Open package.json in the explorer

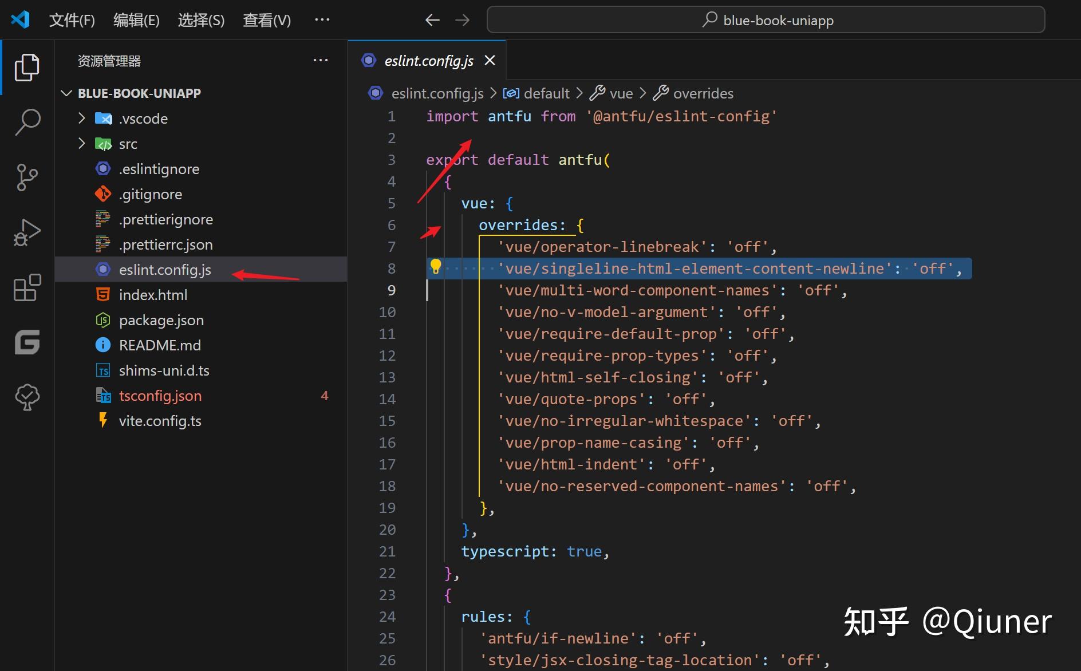click(201, 320)
